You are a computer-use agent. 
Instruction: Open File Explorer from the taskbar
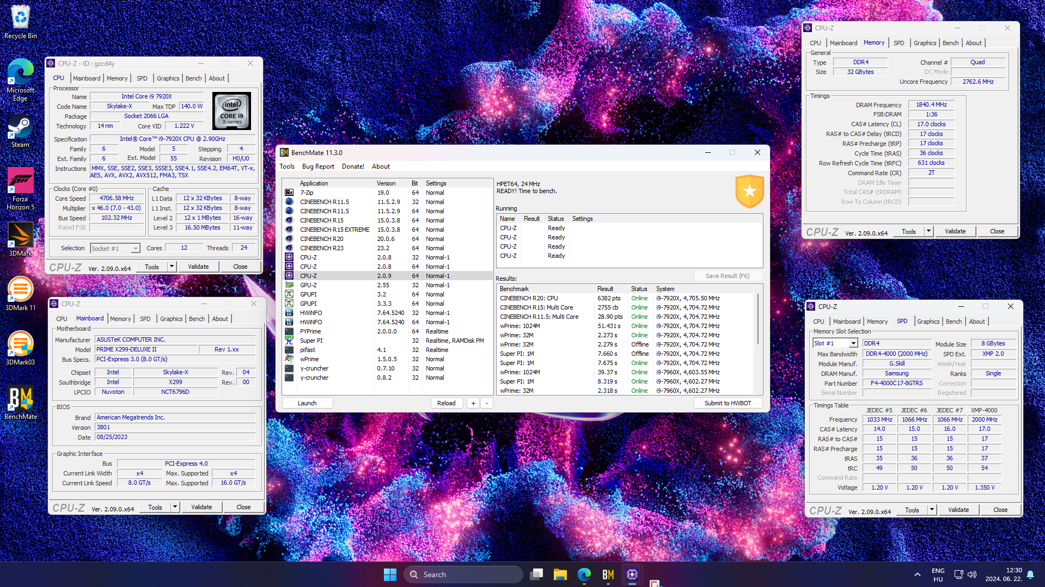tap(560, 574)
